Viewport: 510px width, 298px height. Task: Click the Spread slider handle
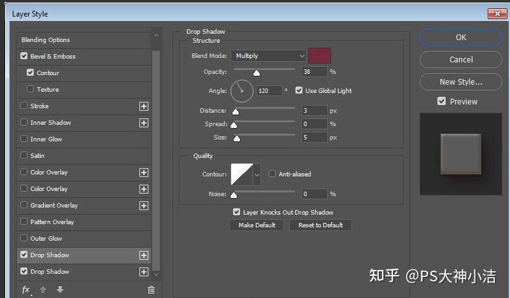[x=234, y=125]
